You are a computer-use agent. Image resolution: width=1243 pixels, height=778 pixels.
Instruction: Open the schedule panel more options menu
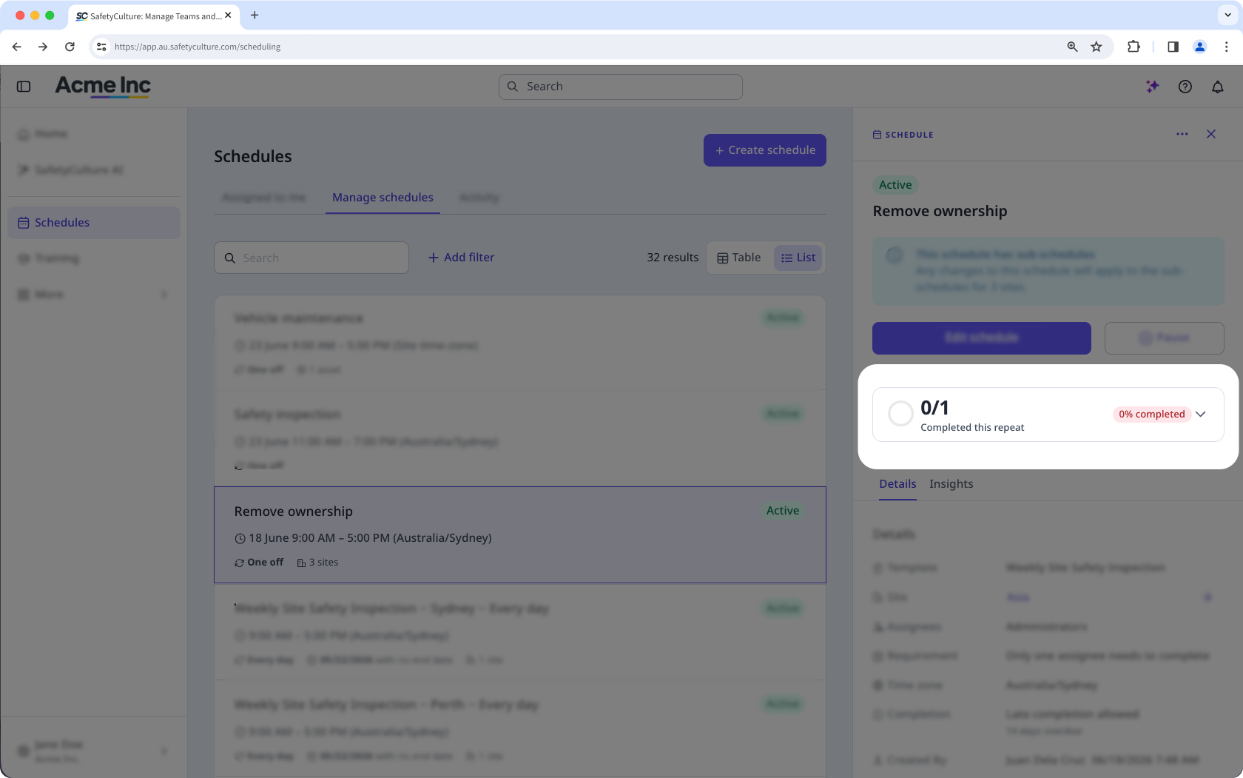(1182, 134)
